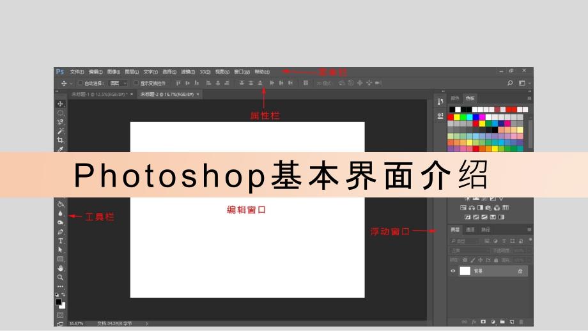Image resolution: width=588 pixels, height=331 pixels.
Task: Open the 图层 auto-select target dropdown
Action: click(118, 83)
